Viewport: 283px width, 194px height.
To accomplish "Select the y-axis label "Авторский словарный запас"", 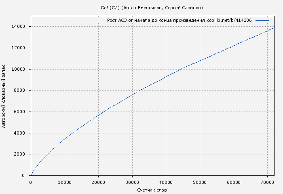I will (4, 96).
